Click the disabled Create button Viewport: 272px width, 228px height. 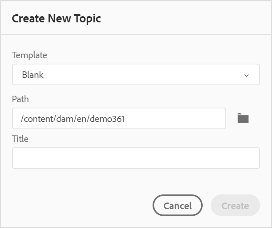click(235, 205)
